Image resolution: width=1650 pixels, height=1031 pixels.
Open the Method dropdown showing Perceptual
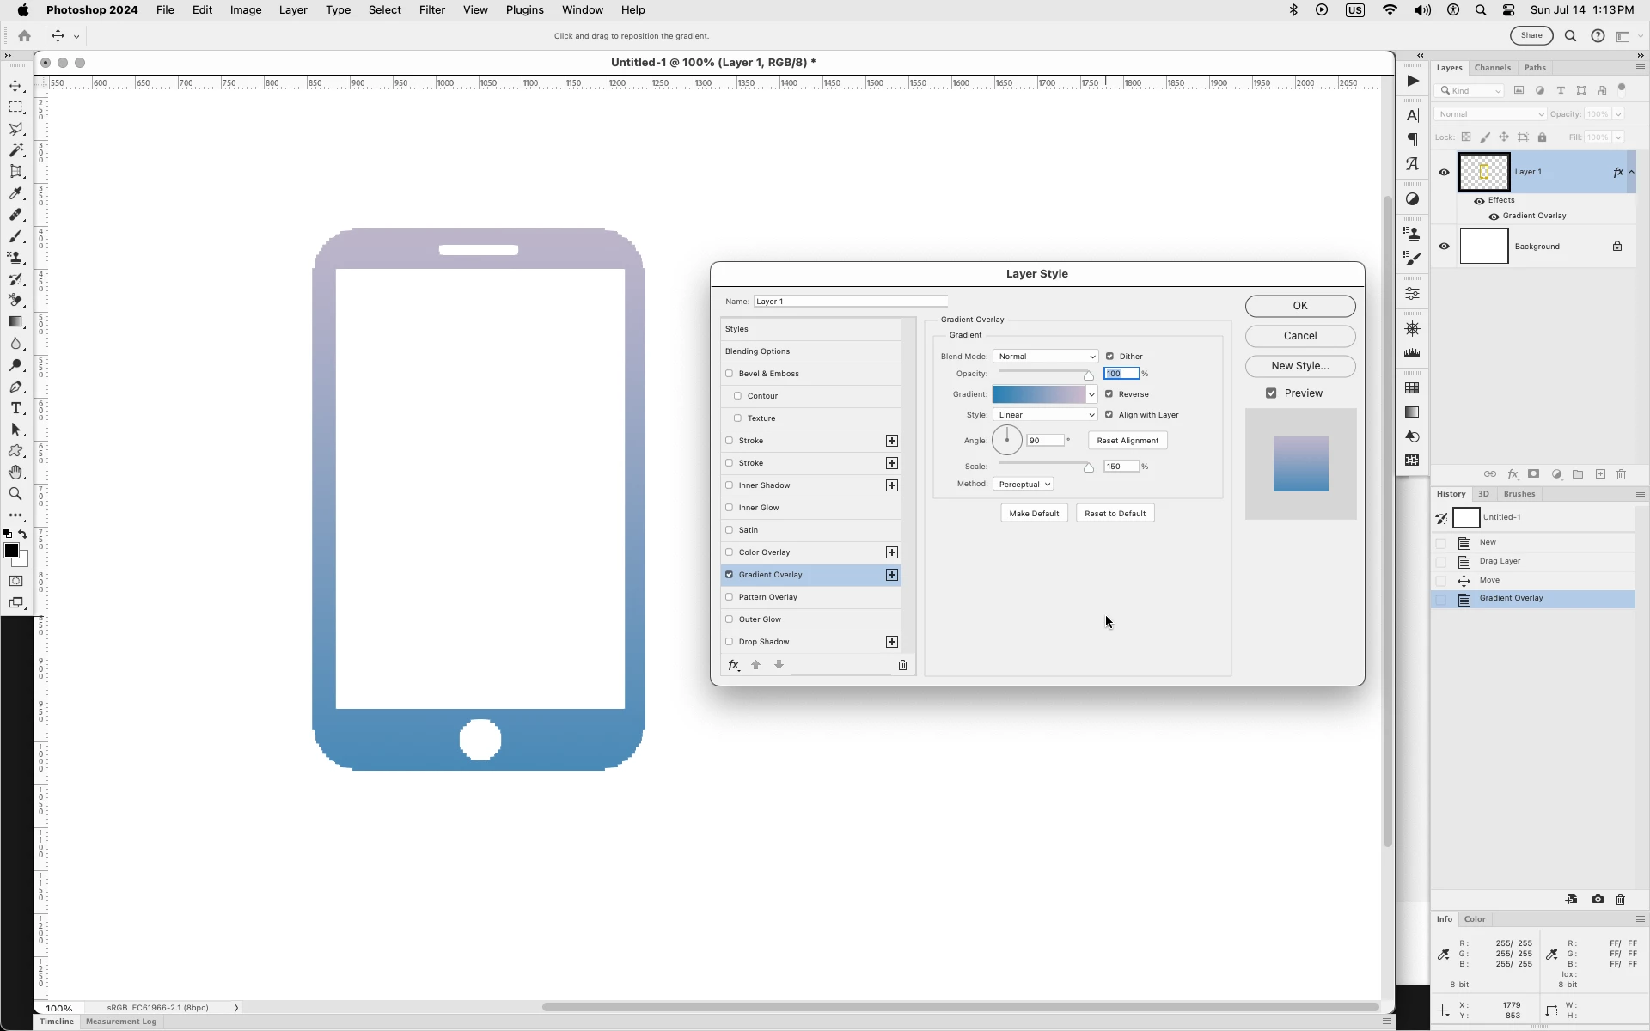point(1024,485)
